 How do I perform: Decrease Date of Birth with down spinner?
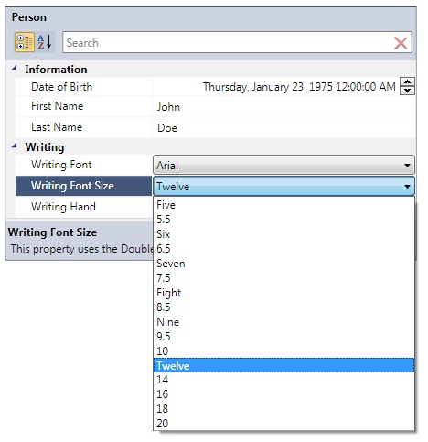407,91
